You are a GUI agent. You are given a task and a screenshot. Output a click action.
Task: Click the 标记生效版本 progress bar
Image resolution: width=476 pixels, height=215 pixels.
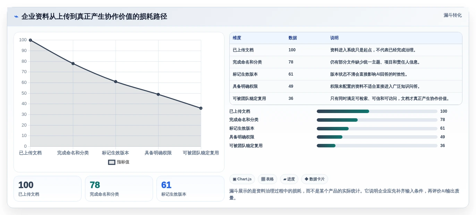(x=377, y=128)
